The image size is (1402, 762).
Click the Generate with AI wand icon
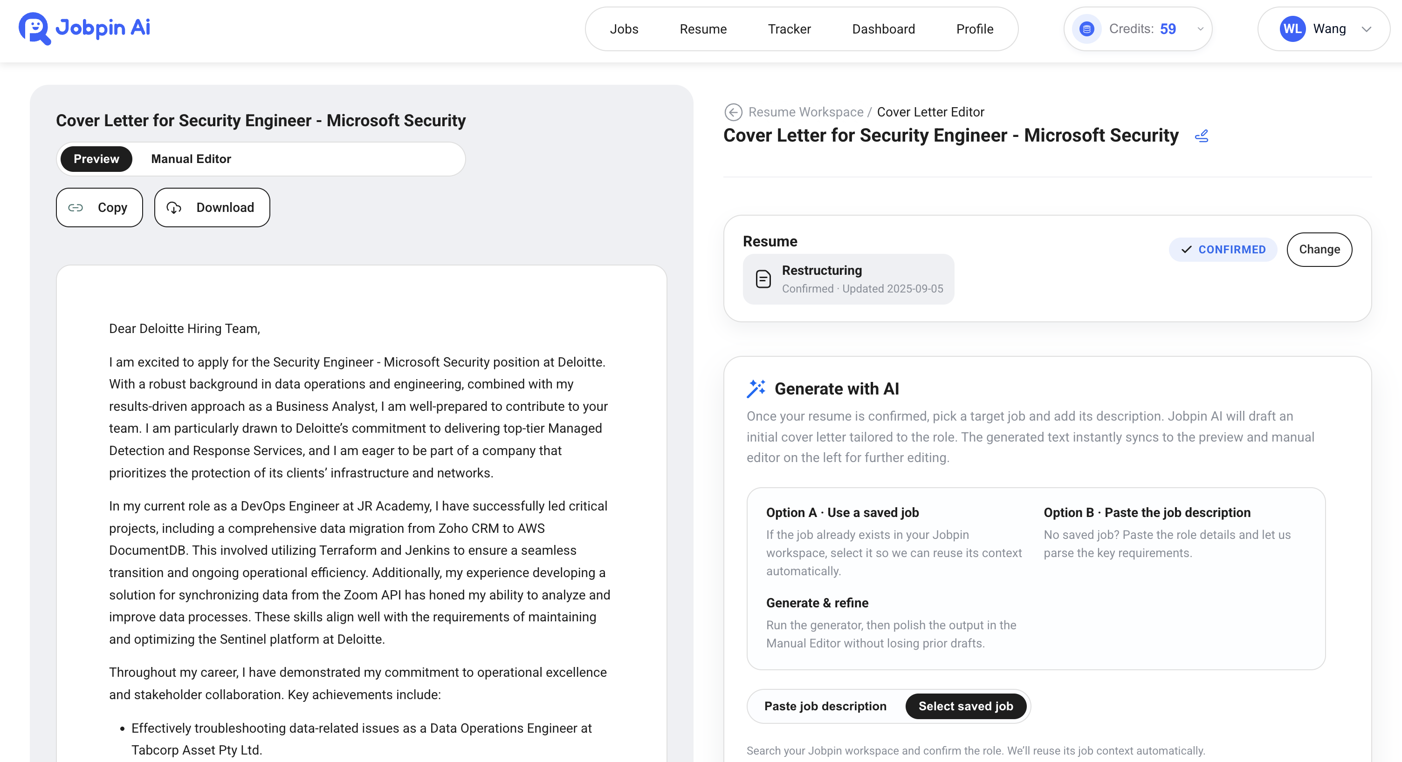[756, 389]
